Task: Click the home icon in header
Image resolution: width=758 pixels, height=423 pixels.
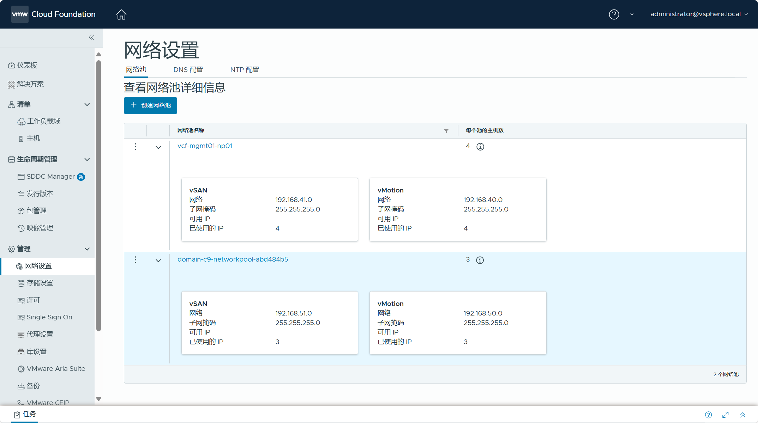Action: click(x=121, y=14)
